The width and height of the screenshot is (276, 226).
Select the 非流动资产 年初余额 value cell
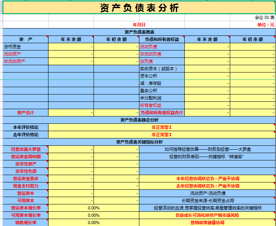tap(116, 61)
